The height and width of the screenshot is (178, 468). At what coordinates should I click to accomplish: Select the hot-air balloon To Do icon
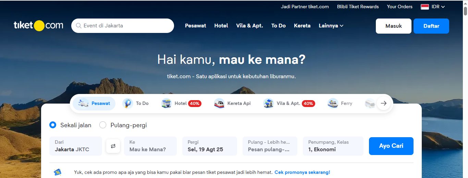[x=128, y=103]
